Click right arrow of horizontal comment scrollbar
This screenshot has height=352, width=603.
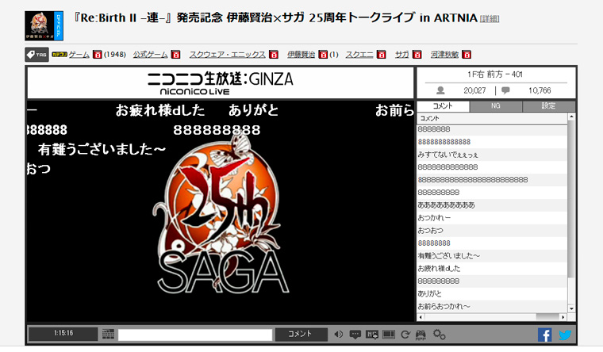[x=563, y=317]
